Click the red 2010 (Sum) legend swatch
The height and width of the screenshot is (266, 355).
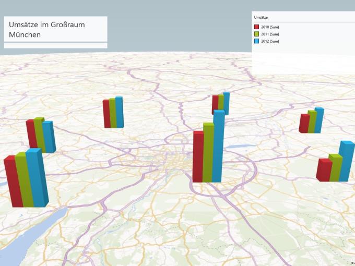pos(256,27)
